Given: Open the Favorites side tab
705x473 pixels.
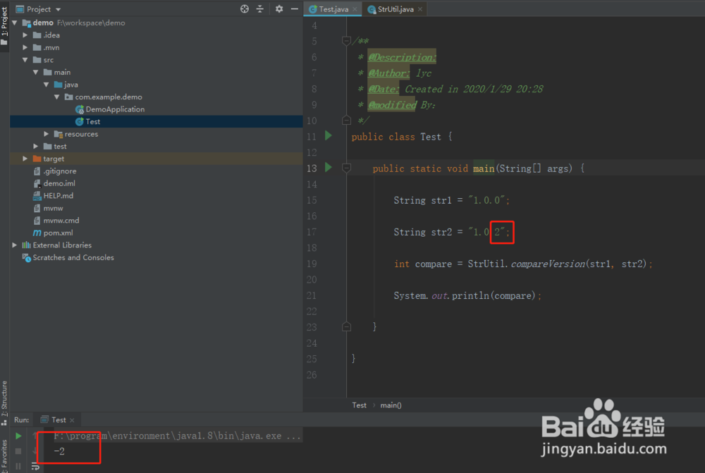Looking at the screenshot, I should click(4, 455).
